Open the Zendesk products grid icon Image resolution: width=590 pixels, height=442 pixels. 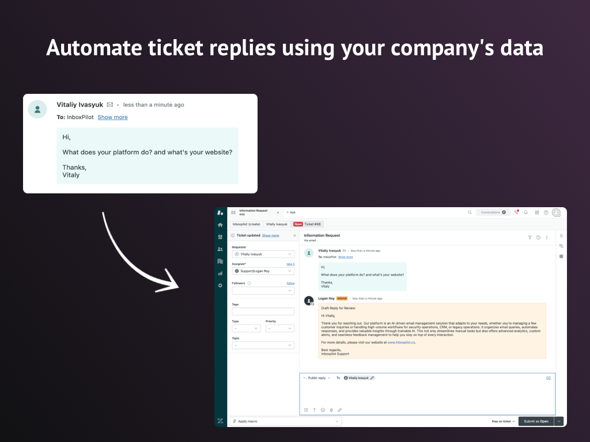[537, 212]
